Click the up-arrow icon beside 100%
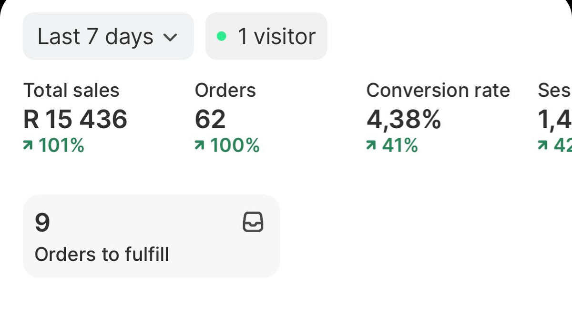Viewport: 572px width, 316px height. point(200,146)
